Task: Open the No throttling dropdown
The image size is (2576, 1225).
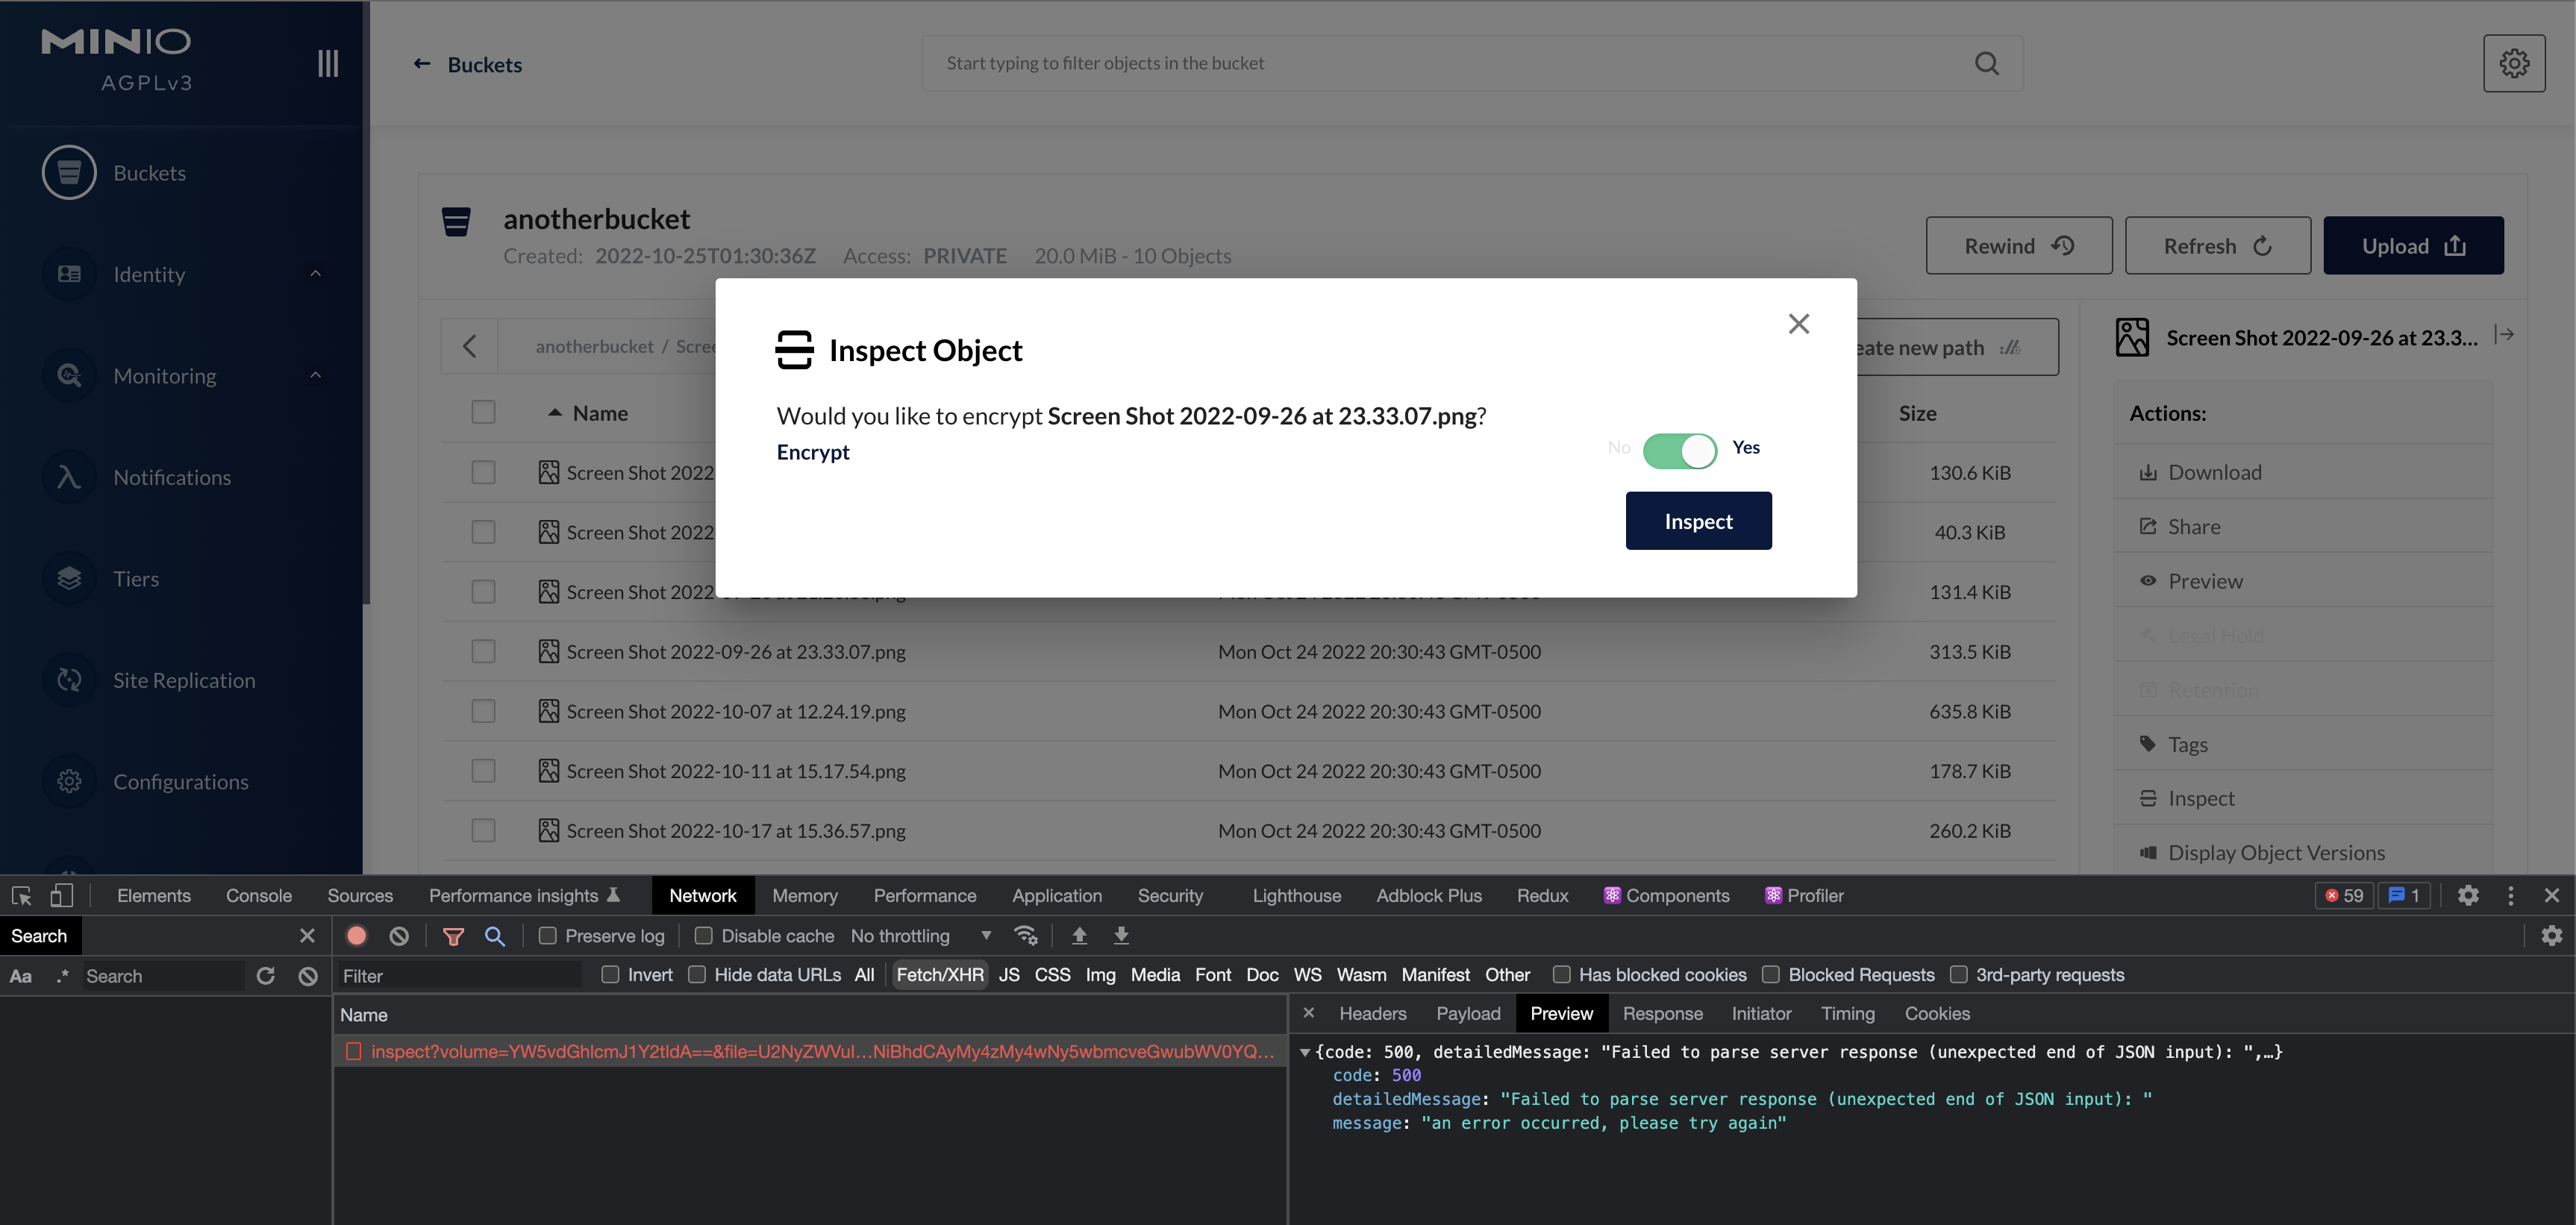Action: [x=920, y=936]
